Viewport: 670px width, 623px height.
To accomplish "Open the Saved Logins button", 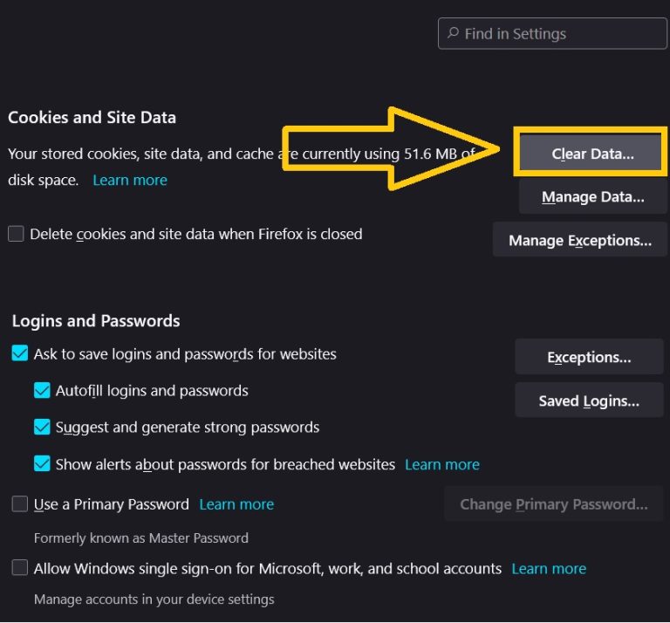I will 589,400.
